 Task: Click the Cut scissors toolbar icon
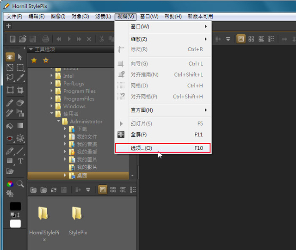tap(102, 39)
